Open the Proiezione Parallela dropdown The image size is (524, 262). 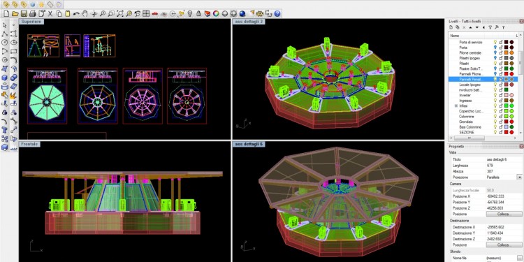520,177
